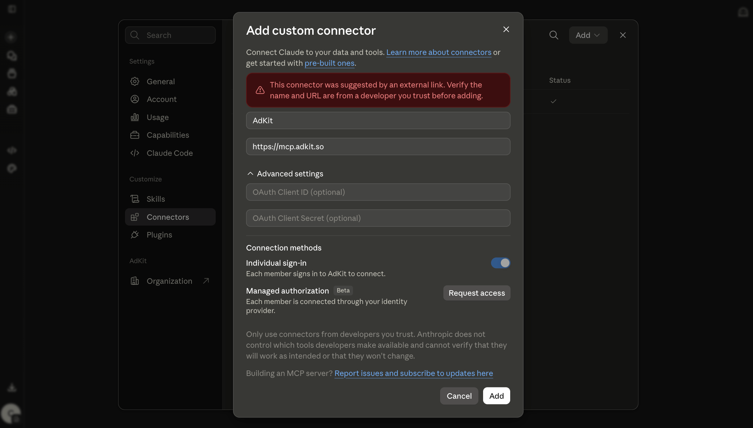Image resolution: width=753 pixels, height=428 pixels.
Task: Click the checkmark in Status column
Action: pyautogui.click(x=553, y=101)
